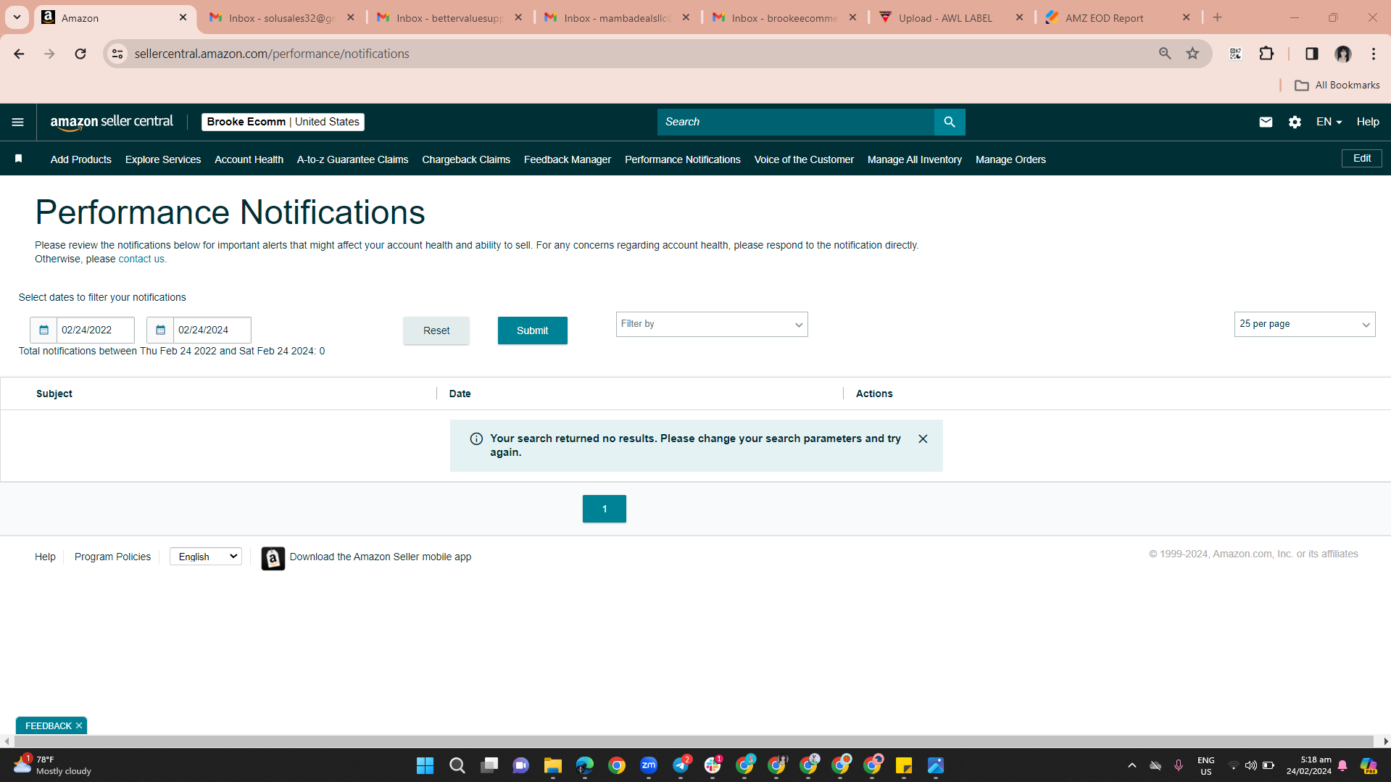Image resolution: width=1391 pixels, height=782 pixels.
Task: Open Sticky Notes from the taskbar
Action: 904,765
